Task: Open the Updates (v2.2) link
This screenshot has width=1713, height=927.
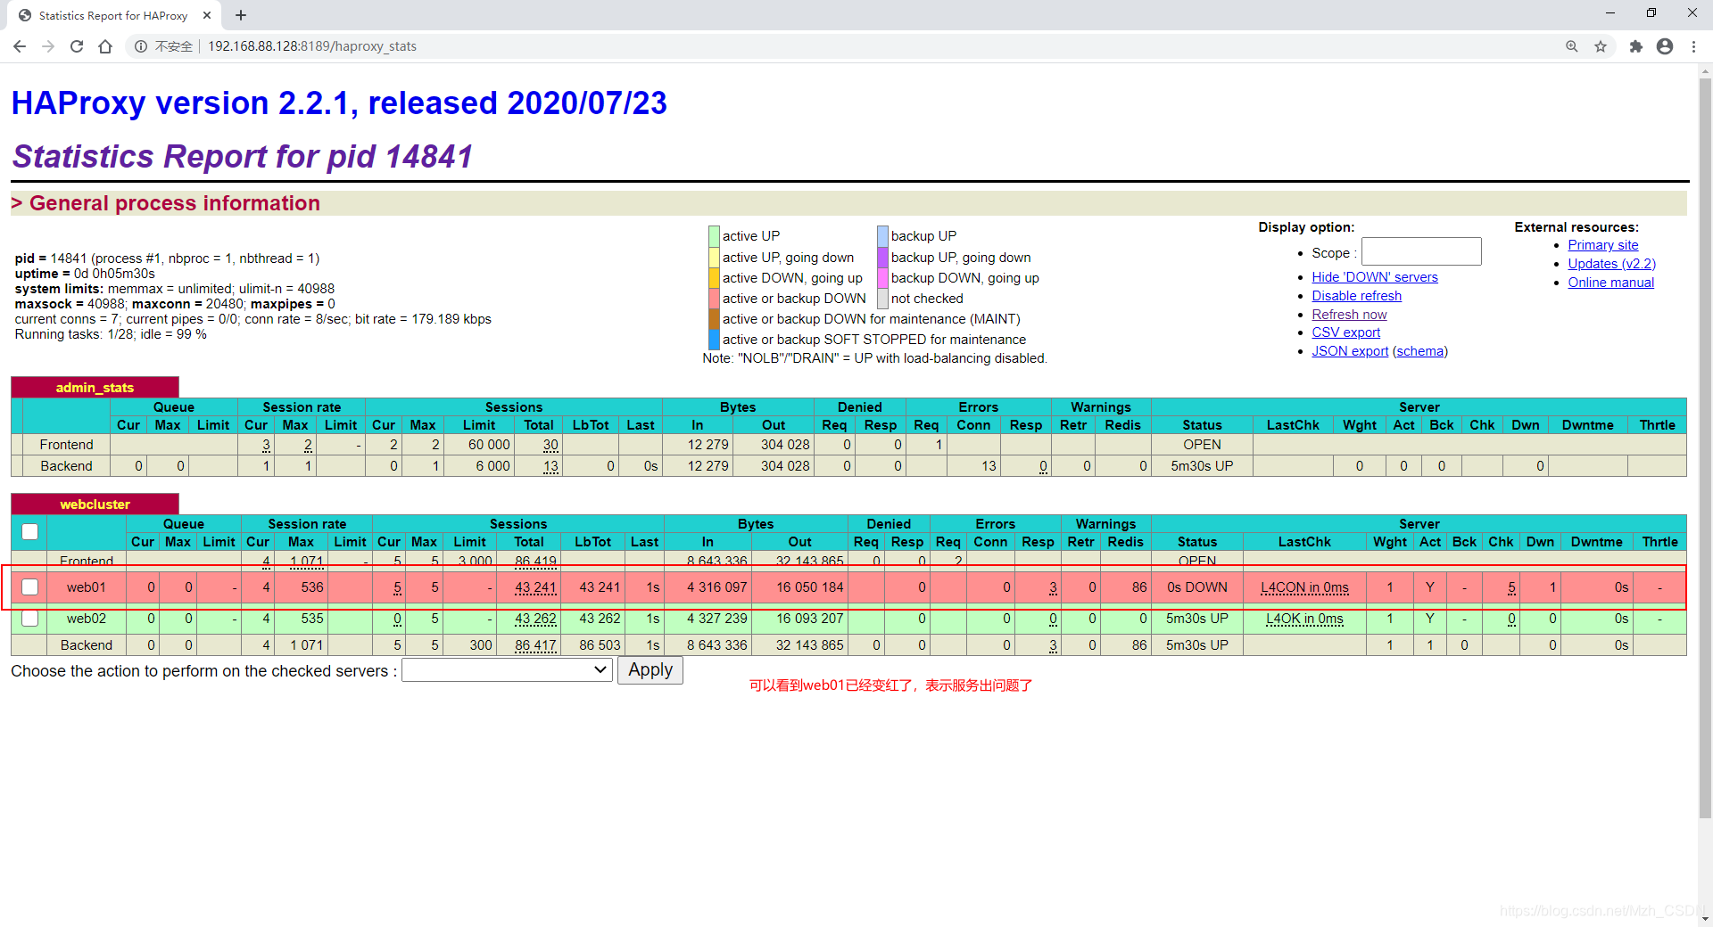Action: (x=1611, y=264)
